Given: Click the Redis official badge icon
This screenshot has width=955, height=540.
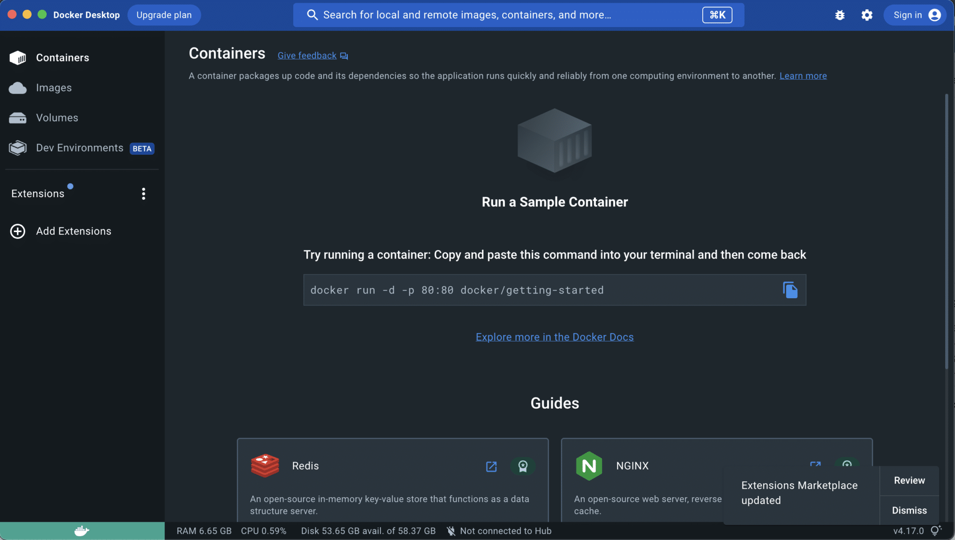Looking at the screenshot, I should [523, 466].
